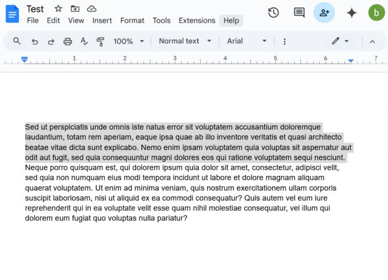Undo the last action
The height and width of the screenshot is (280, 388).
coord(35,42)
